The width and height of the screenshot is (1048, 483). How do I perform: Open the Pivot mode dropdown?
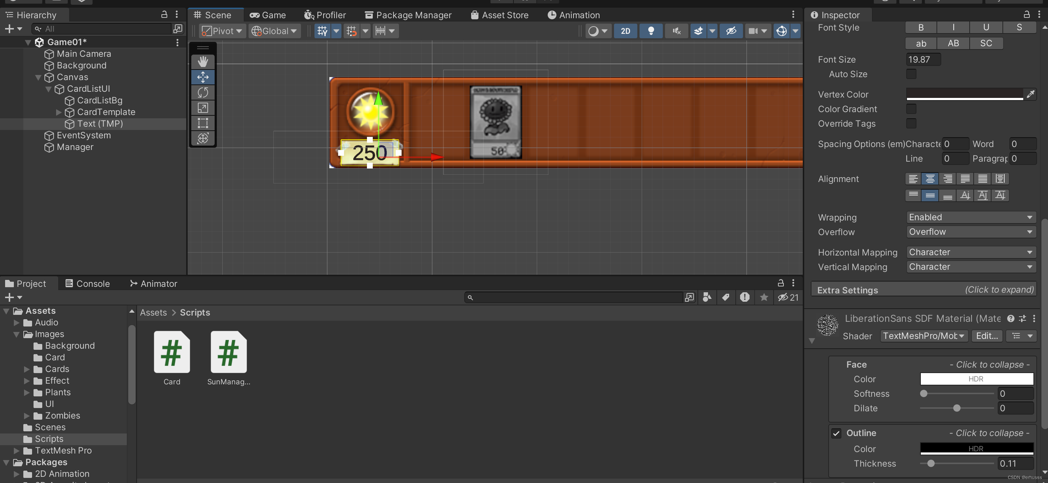pyautogui.click(x=223, y=31)
